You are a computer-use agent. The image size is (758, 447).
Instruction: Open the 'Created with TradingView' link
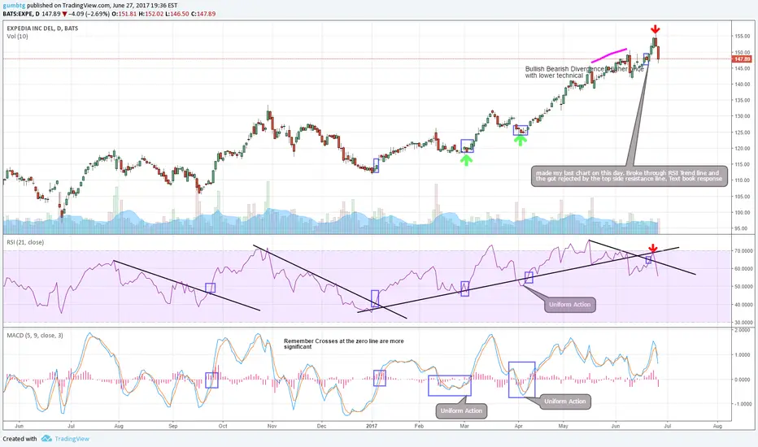click(x=46, y=439)
